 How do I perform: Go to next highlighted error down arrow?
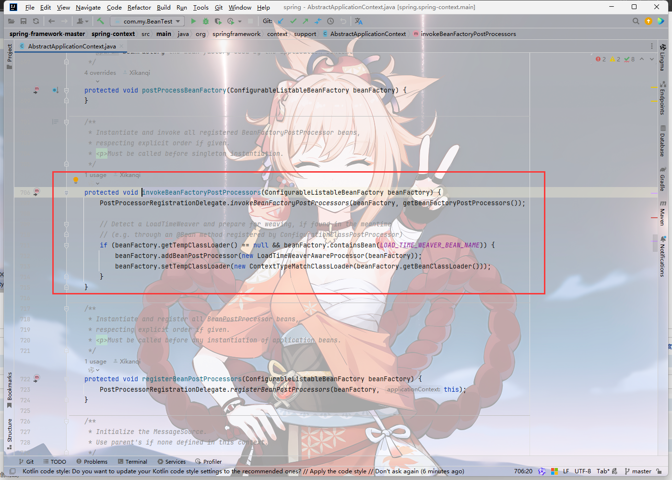pyautogui.click(x=652, y=59)
